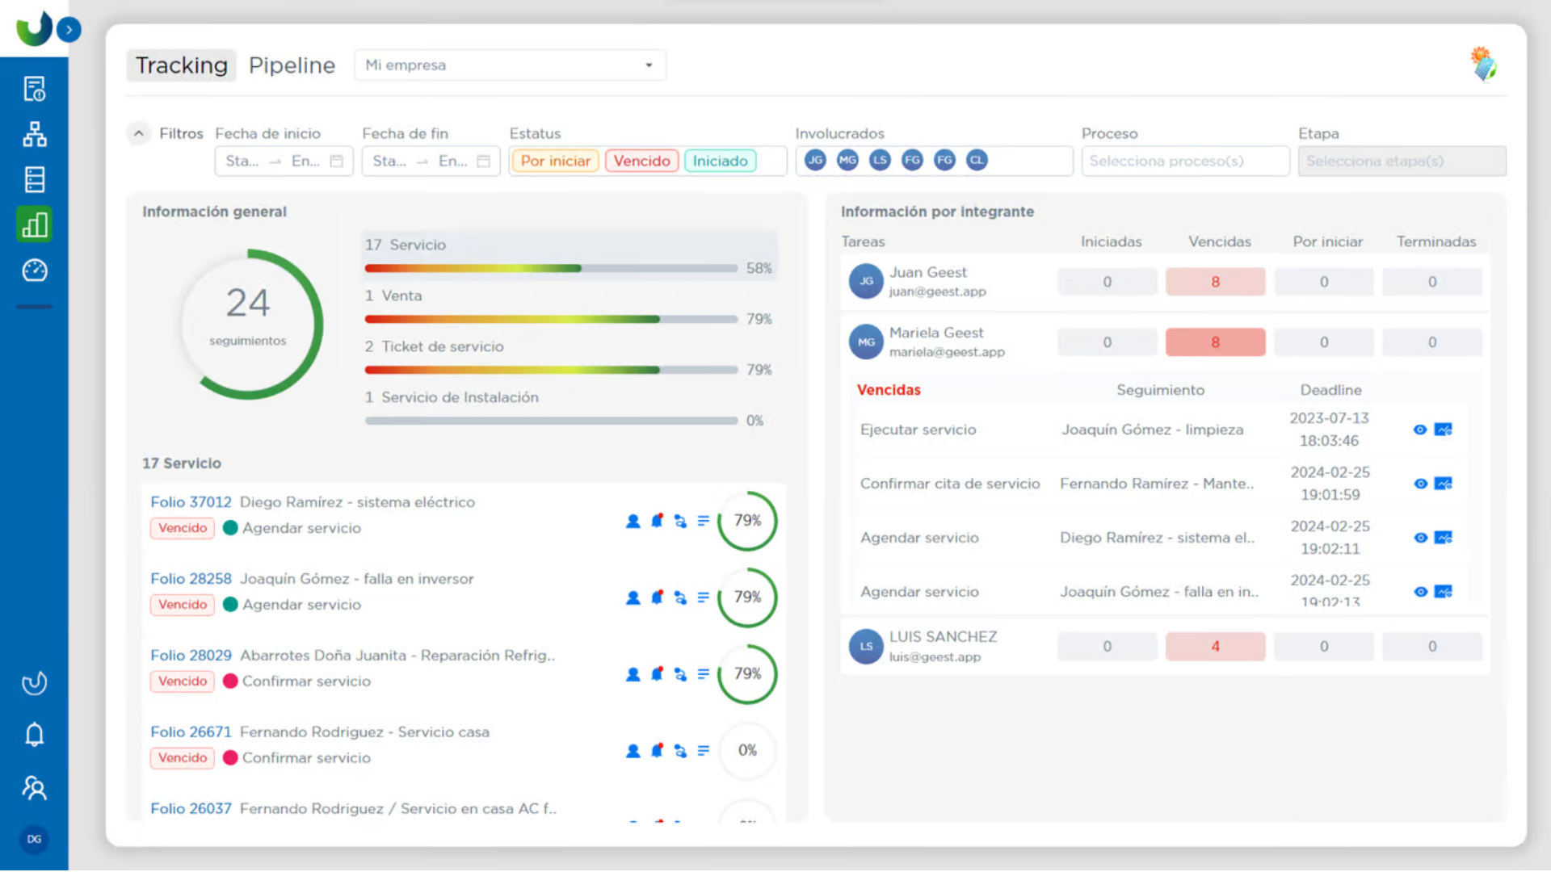
Task: Click the details lines icon on Folio 26671 row
Action: [704, 752]
